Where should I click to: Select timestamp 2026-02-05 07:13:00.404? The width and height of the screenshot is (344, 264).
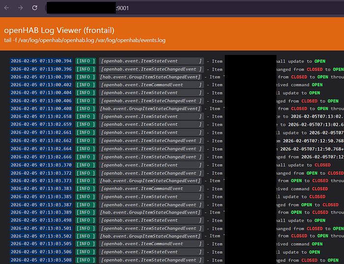click(41, 93)
